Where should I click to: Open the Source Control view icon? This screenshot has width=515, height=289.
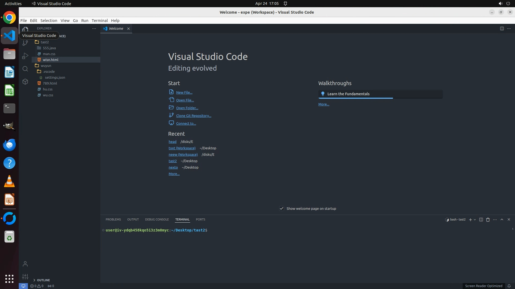(x=25, y=43)
